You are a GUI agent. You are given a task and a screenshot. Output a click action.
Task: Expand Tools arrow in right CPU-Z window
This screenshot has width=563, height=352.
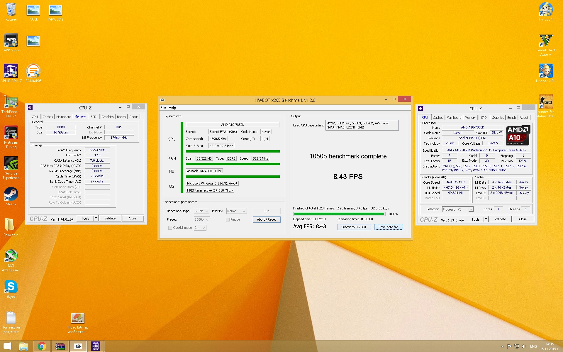[x=486, y=219]
